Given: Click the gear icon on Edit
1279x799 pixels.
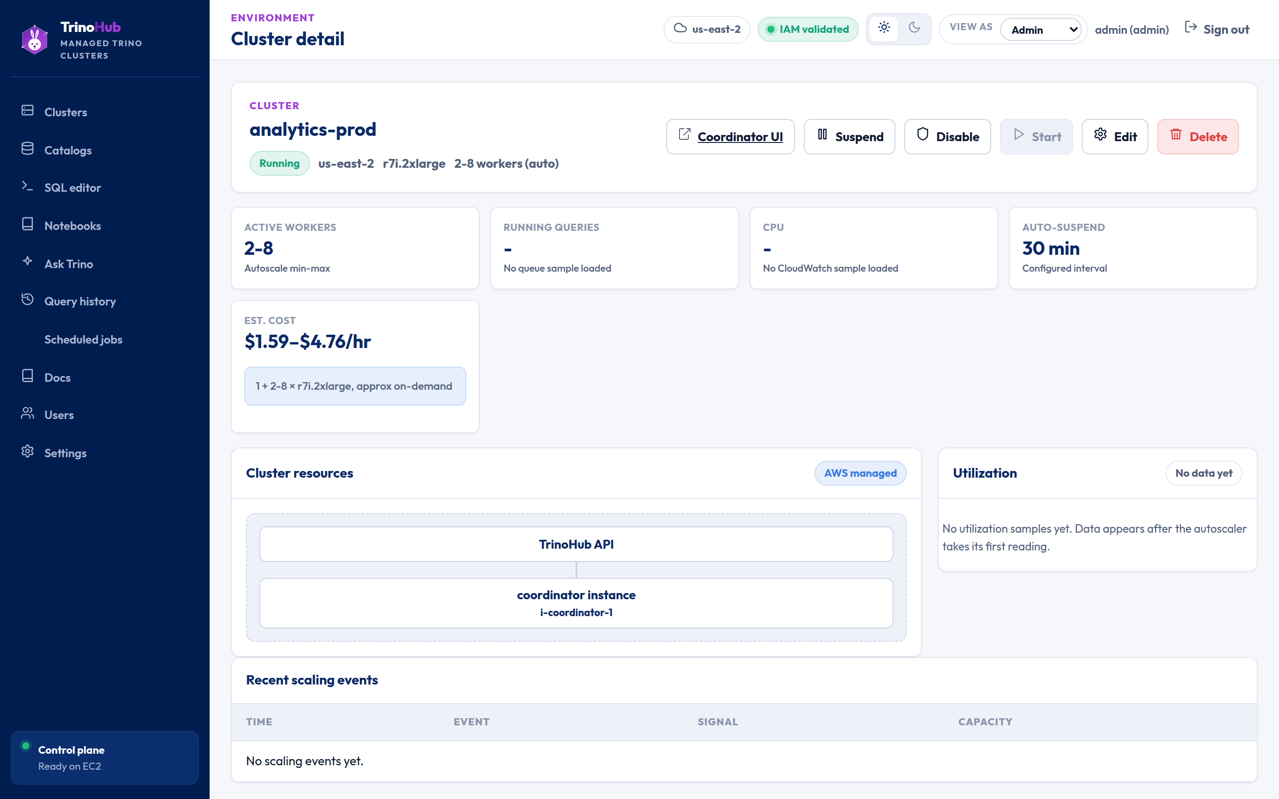Looking at the screenshot, I should coord(1100,135).
